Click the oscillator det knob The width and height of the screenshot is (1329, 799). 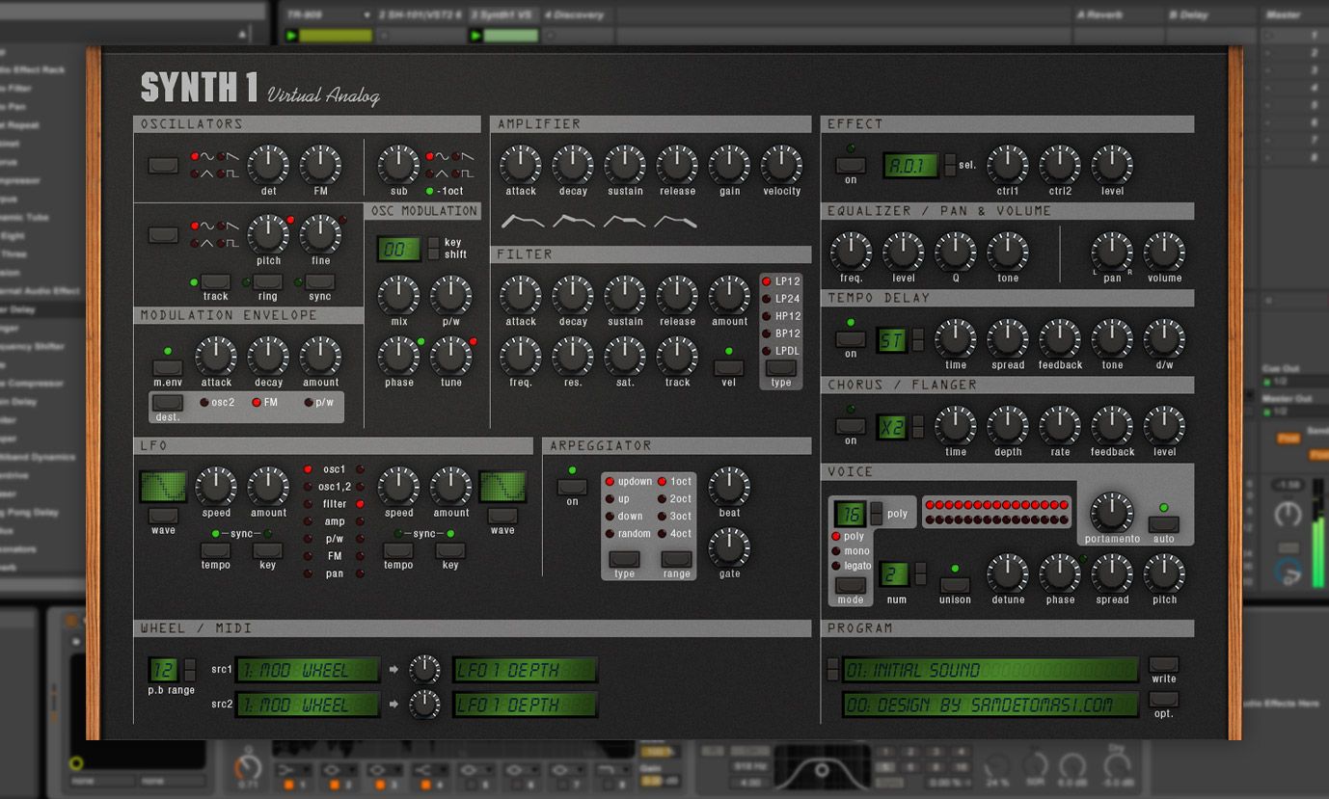[268, 165]
